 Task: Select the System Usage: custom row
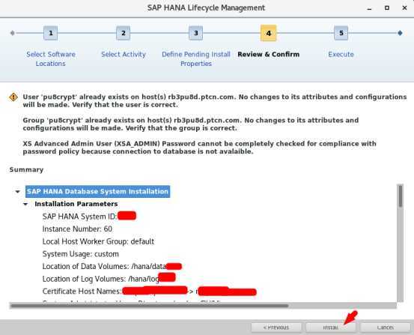[x=81, y=254]
